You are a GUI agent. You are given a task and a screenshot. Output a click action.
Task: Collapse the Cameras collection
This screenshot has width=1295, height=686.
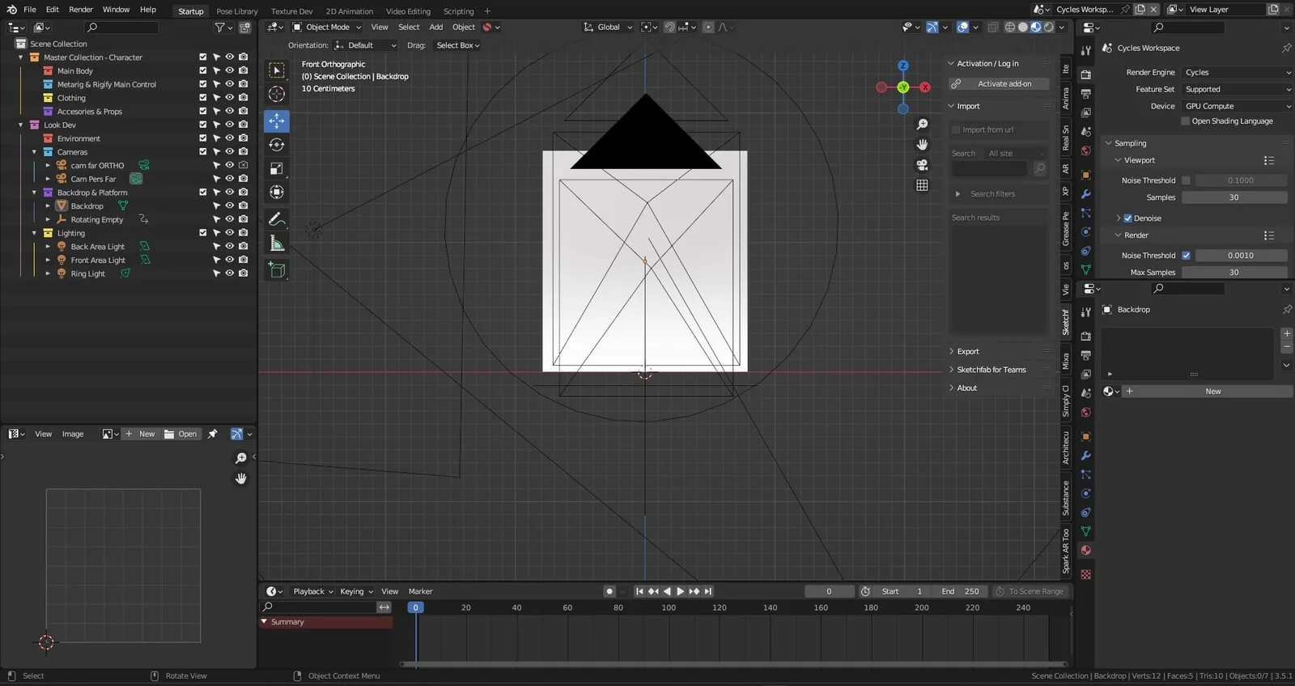pos(34,152)
